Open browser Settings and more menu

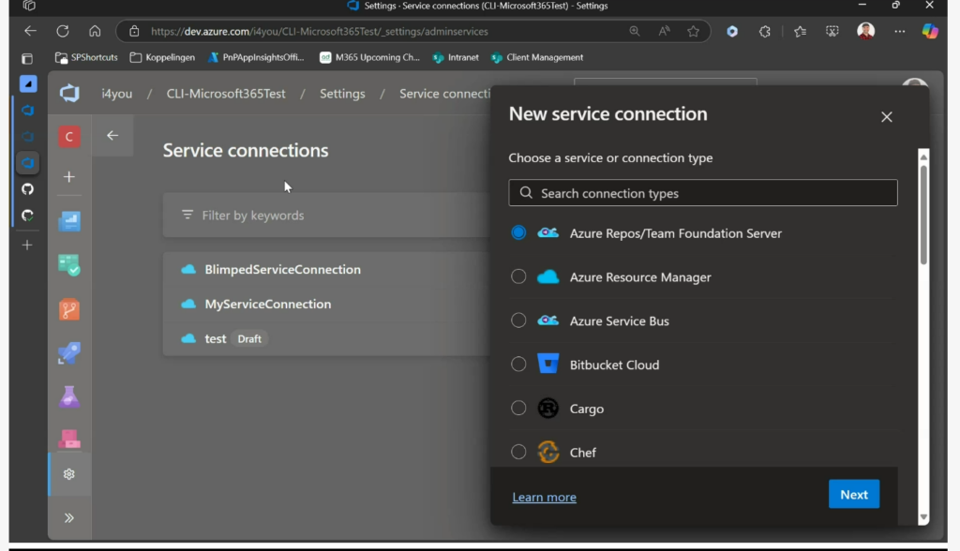[899, 31]
